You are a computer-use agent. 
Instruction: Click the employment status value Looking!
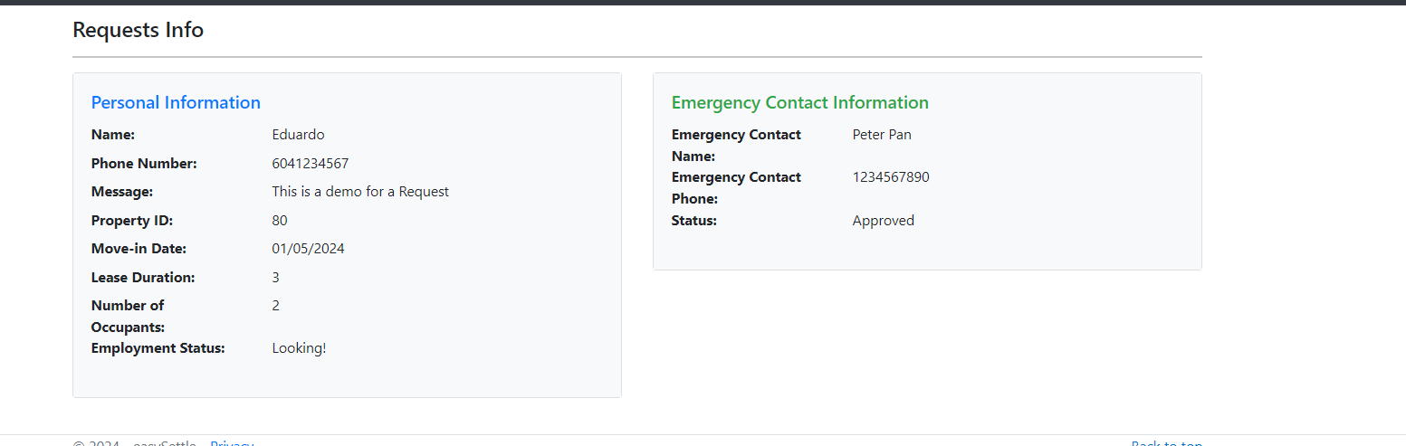click(x=299, y=348)
